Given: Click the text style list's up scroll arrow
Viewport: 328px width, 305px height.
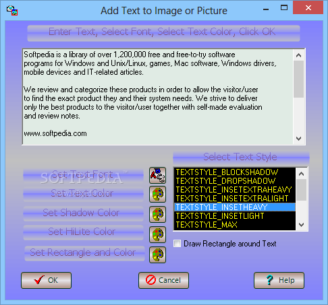Looking at the screenshot, I should click(302, 174).
